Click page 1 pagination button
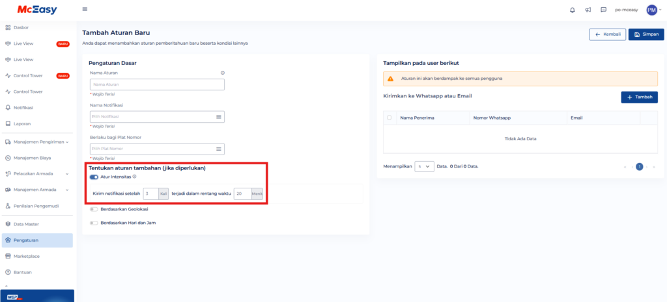 click(x=640, y=167)
